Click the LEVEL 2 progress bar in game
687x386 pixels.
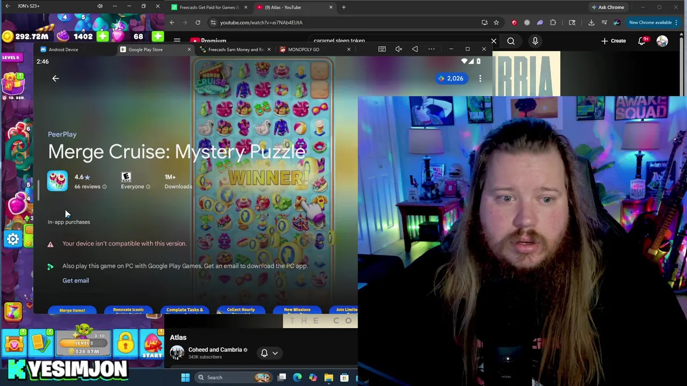[x=84, y=344]
